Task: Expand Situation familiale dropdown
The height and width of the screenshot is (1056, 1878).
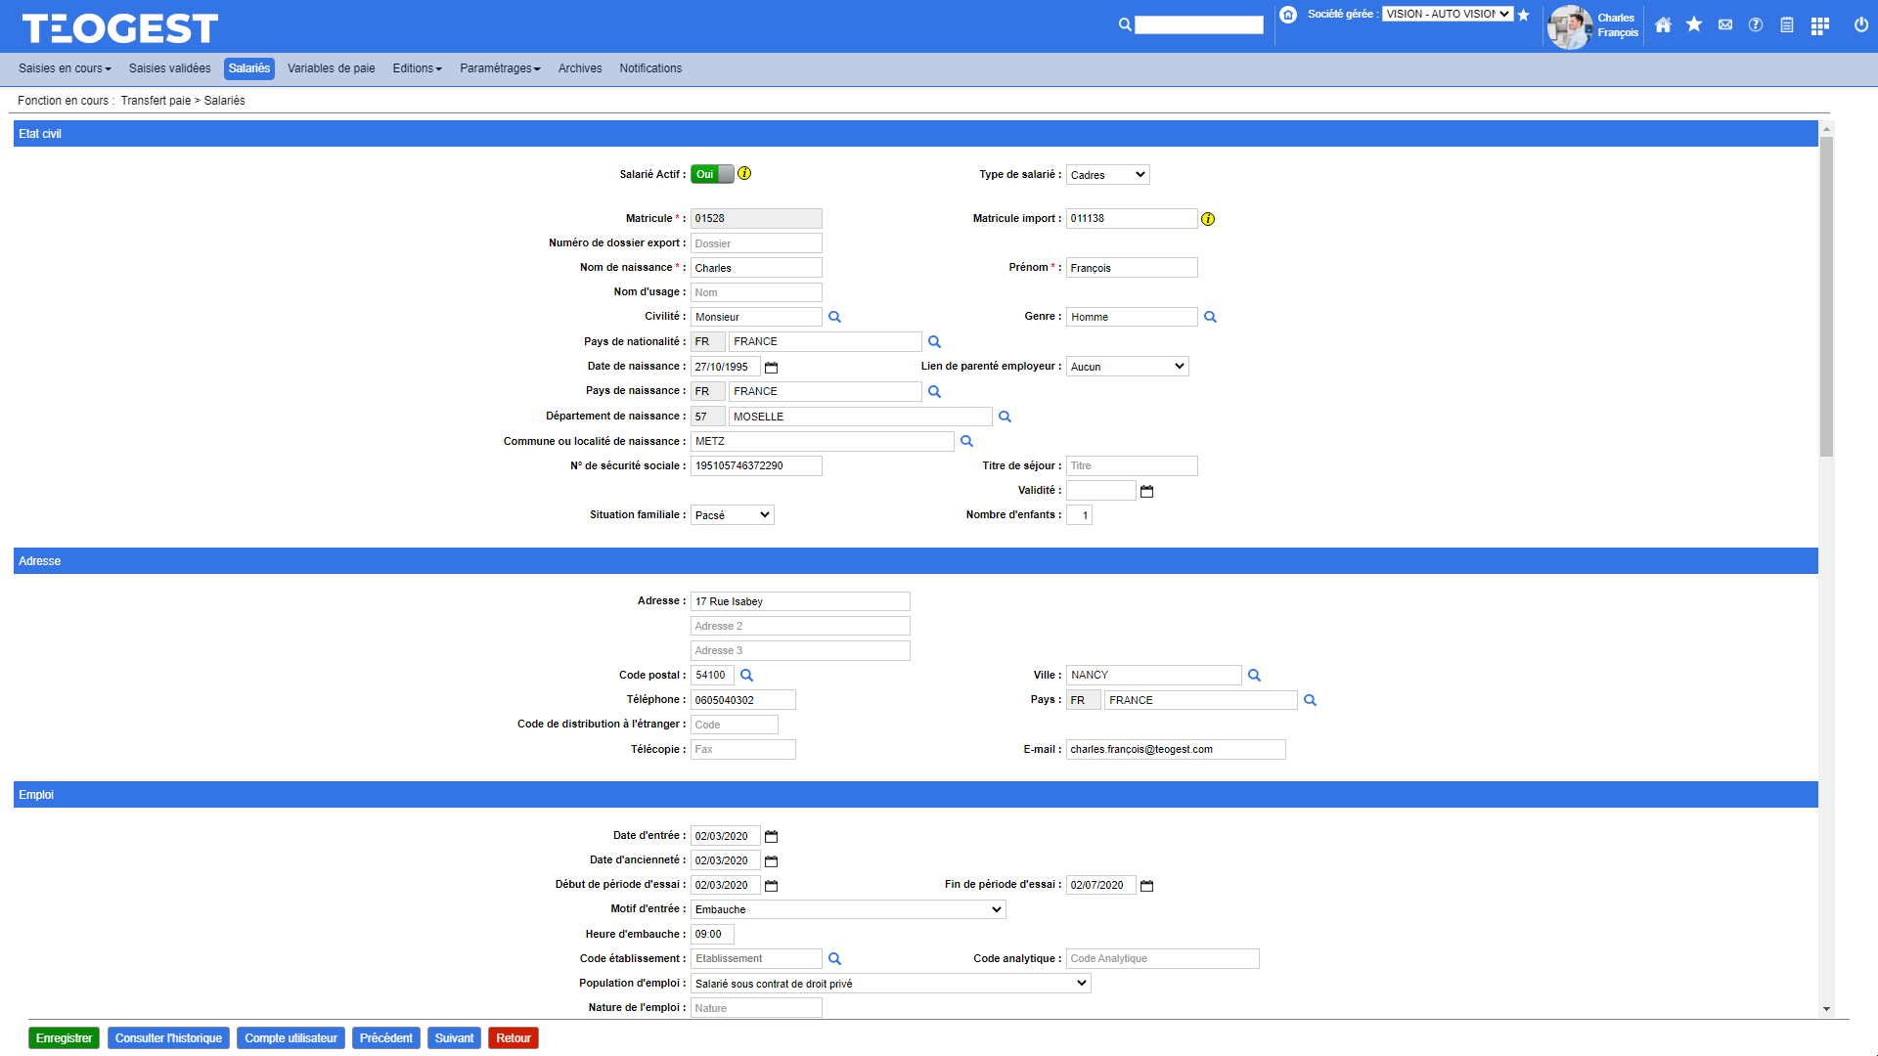Action: coord(732,515)
